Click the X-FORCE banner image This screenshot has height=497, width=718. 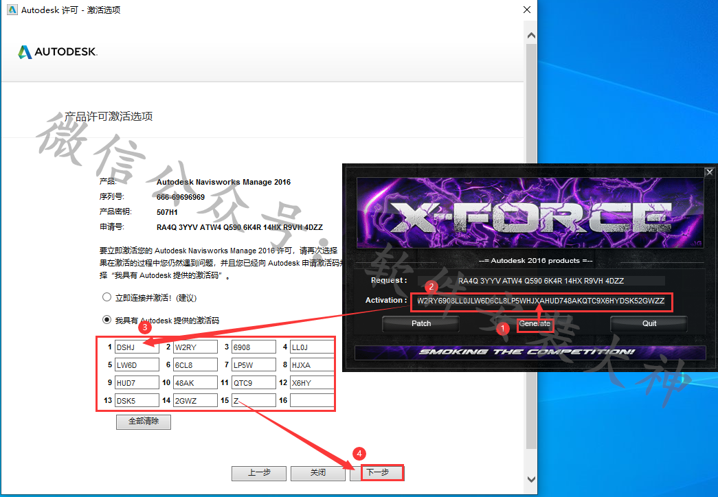(x=530, y=213)
